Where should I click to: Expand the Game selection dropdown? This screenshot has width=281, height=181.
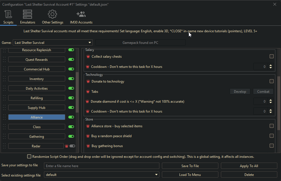pyautogui.click(x=90, y=43)
